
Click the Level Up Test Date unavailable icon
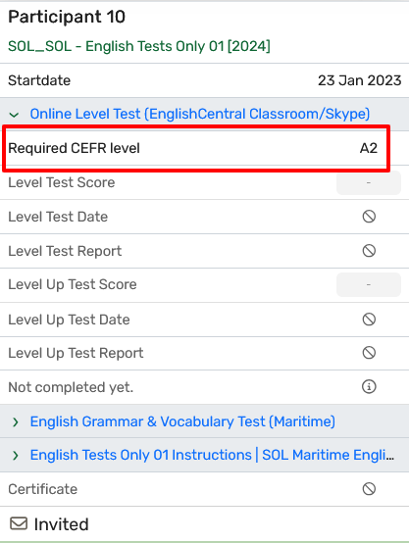point(369,320)
